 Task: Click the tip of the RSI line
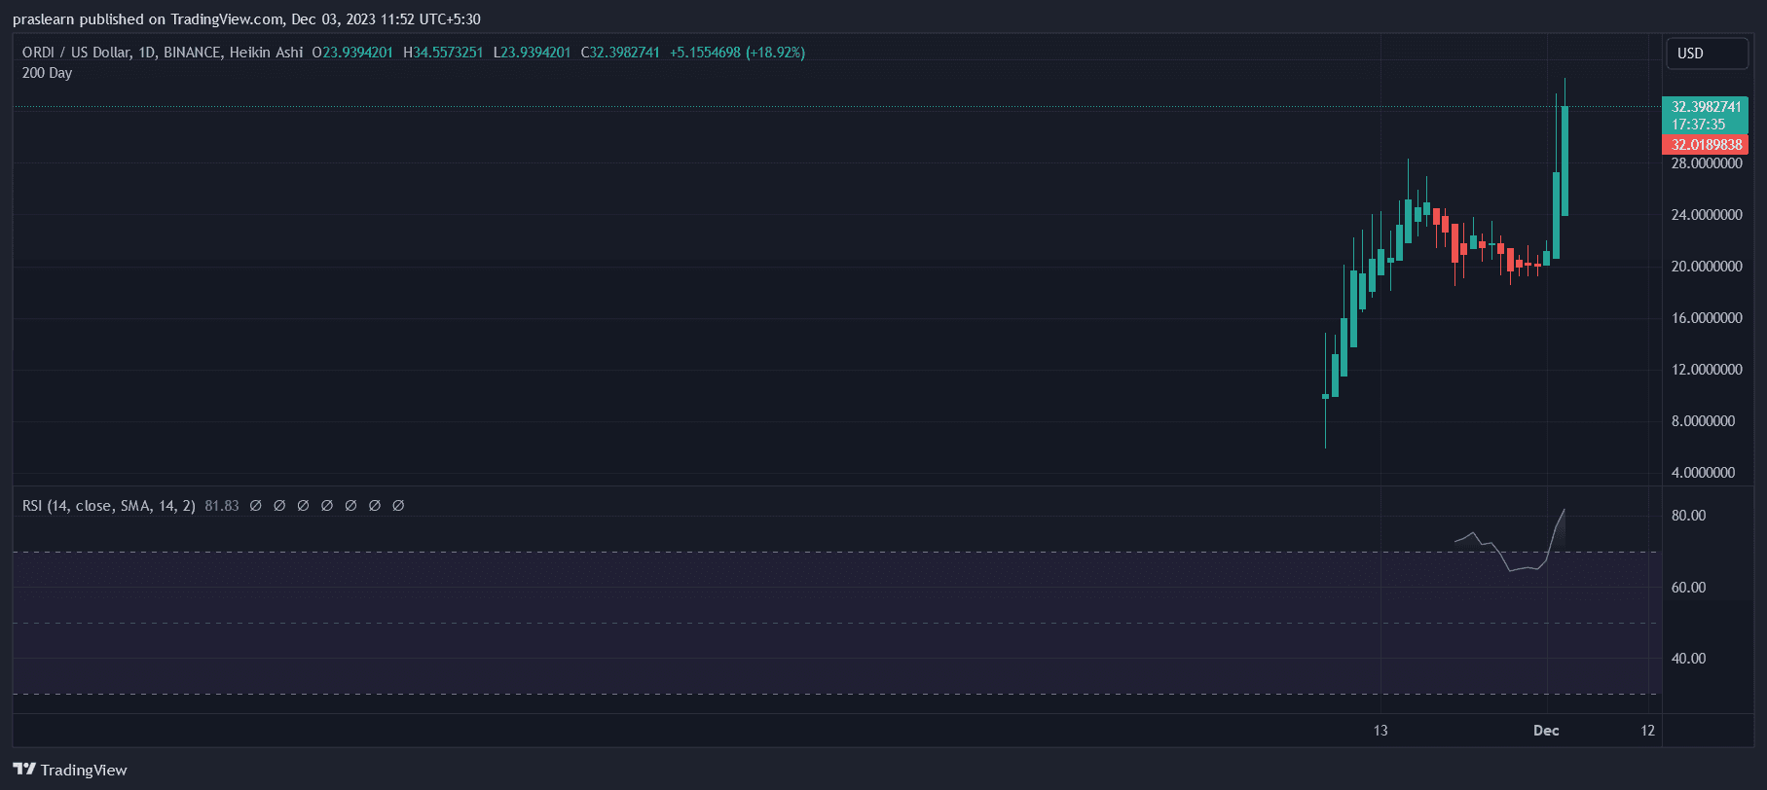pos(1565,510)
